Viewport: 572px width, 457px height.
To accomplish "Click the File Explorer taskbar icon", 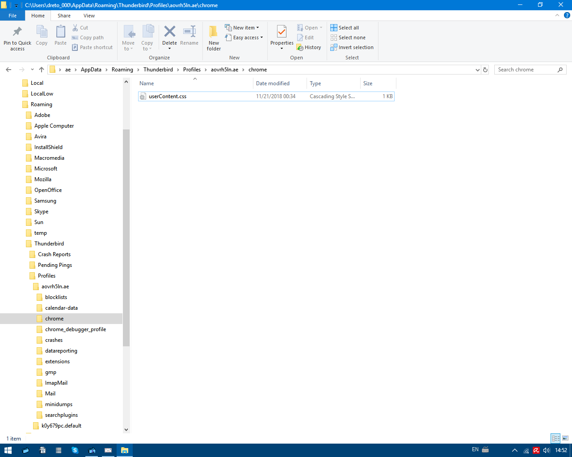I will (125, 450).
